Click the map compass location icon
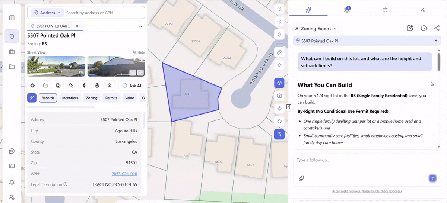447x203 pixels. [279, 35]
